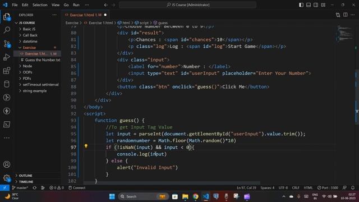Screen dimensions: 359x202
Task: Change the HTML language mode
Action: (308, 187)
